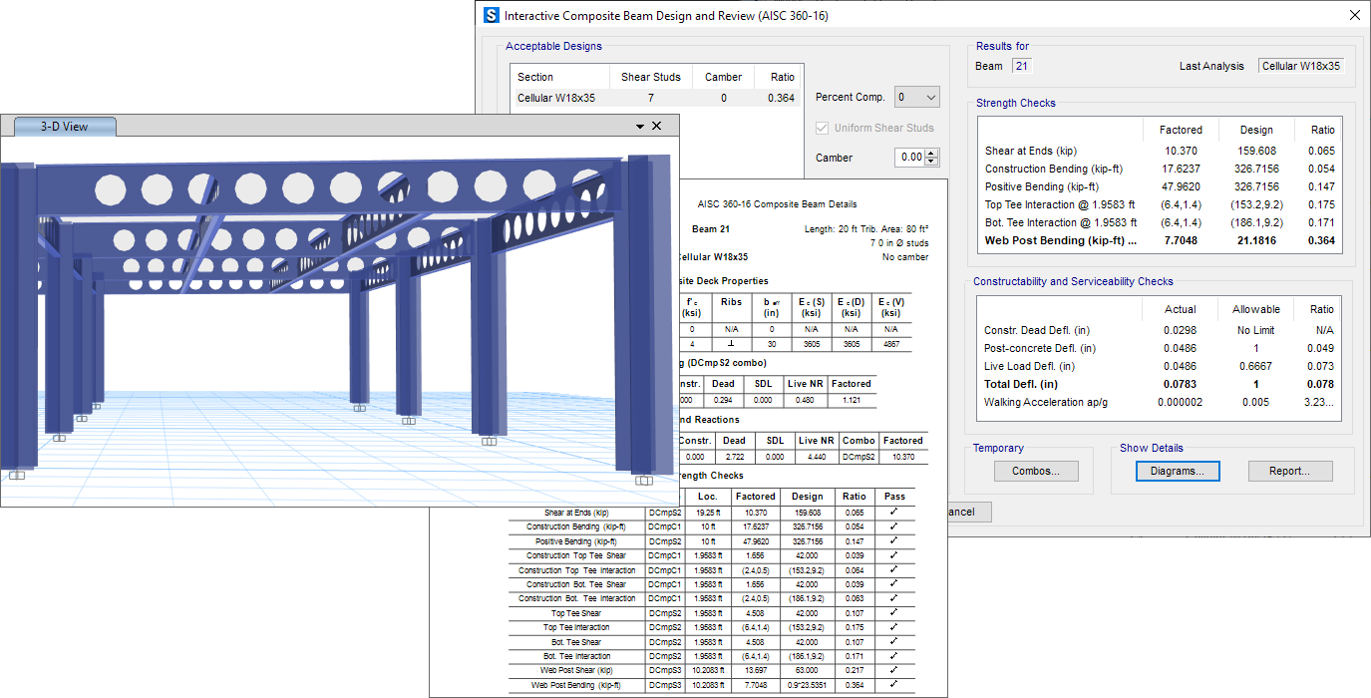Click the Report... button

coord(1288,471)
